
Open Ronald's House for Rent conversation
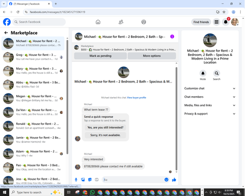pos(33,126)
